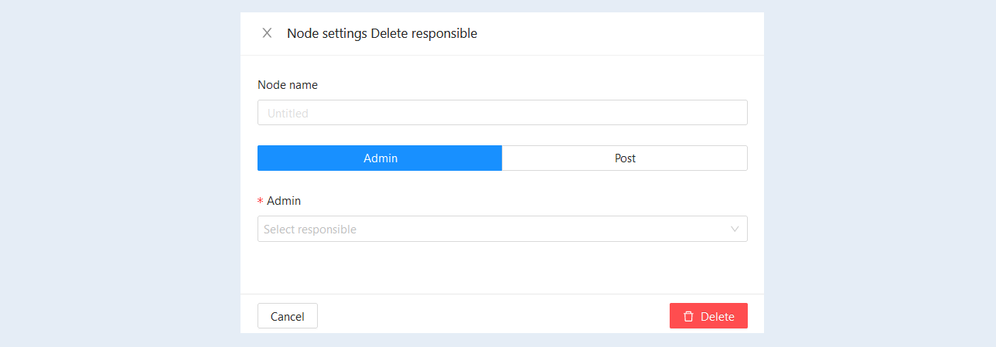The image size is (996, 347).
Task: Click the chevron arrow in Admin select
Action: point(735,229)
